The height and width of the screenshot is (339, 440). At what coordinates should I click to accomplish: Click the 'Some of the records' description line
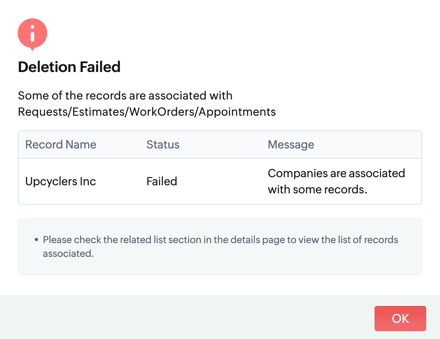point(125,96)
